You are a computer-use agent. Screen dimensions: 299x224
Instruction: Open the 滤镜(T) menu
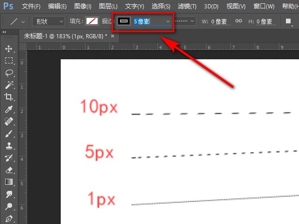pos(186,7)
